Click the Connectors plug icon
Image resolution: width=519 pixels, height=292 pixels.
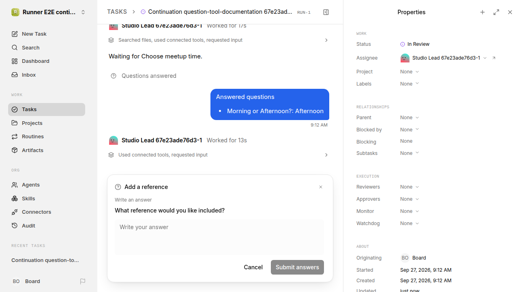coord(15,212)
